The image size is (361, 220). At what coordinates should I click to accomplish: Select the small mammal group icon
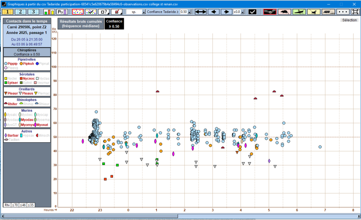tap(284, 12)
